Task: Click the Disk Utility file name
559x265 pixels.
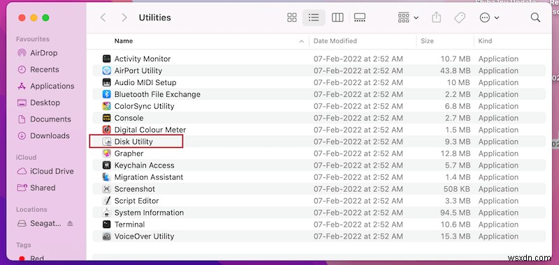Action: [x=133, y=142]
